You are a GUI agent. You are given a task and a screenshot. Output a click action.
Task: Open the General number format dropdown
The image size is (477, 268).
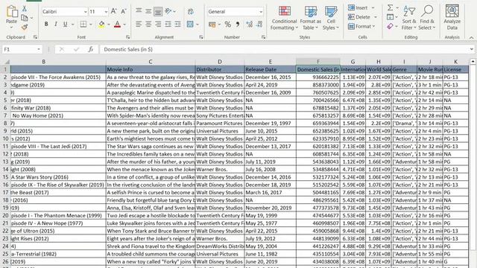[261, 12]
